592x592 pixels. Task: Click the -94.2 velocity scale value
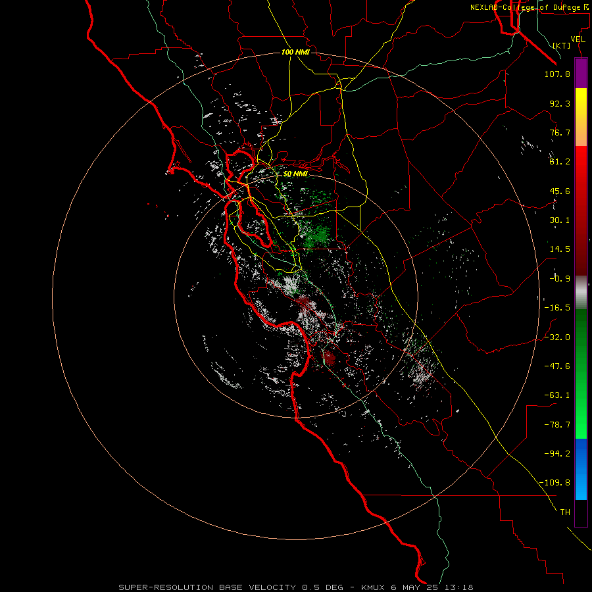(x=557, y=454)
